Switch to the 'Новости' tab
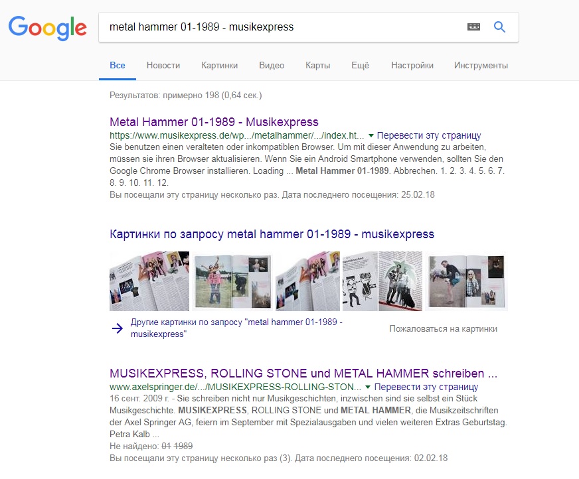 pyautogui.click(x=163, y=65)
